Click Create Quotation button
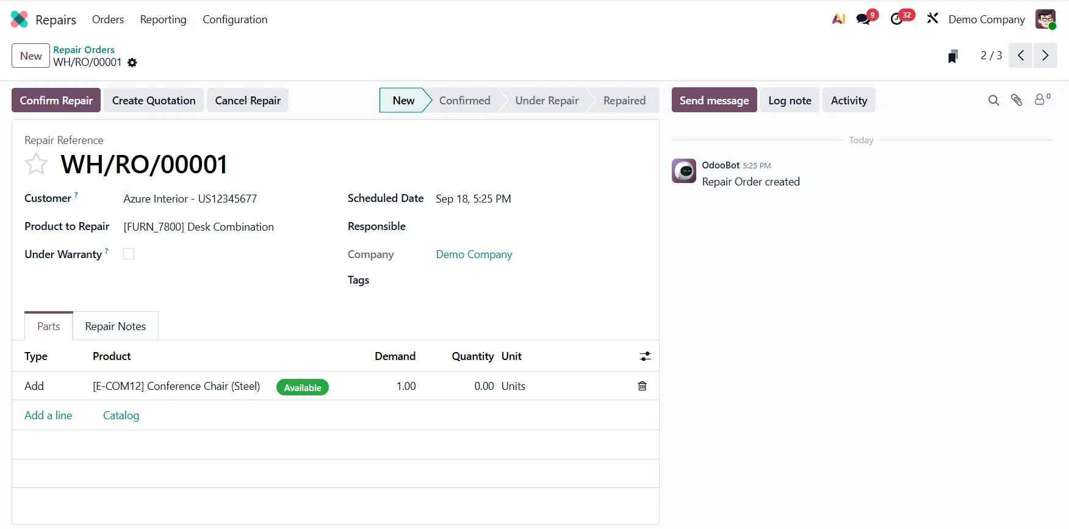 [x=154, y=100]
